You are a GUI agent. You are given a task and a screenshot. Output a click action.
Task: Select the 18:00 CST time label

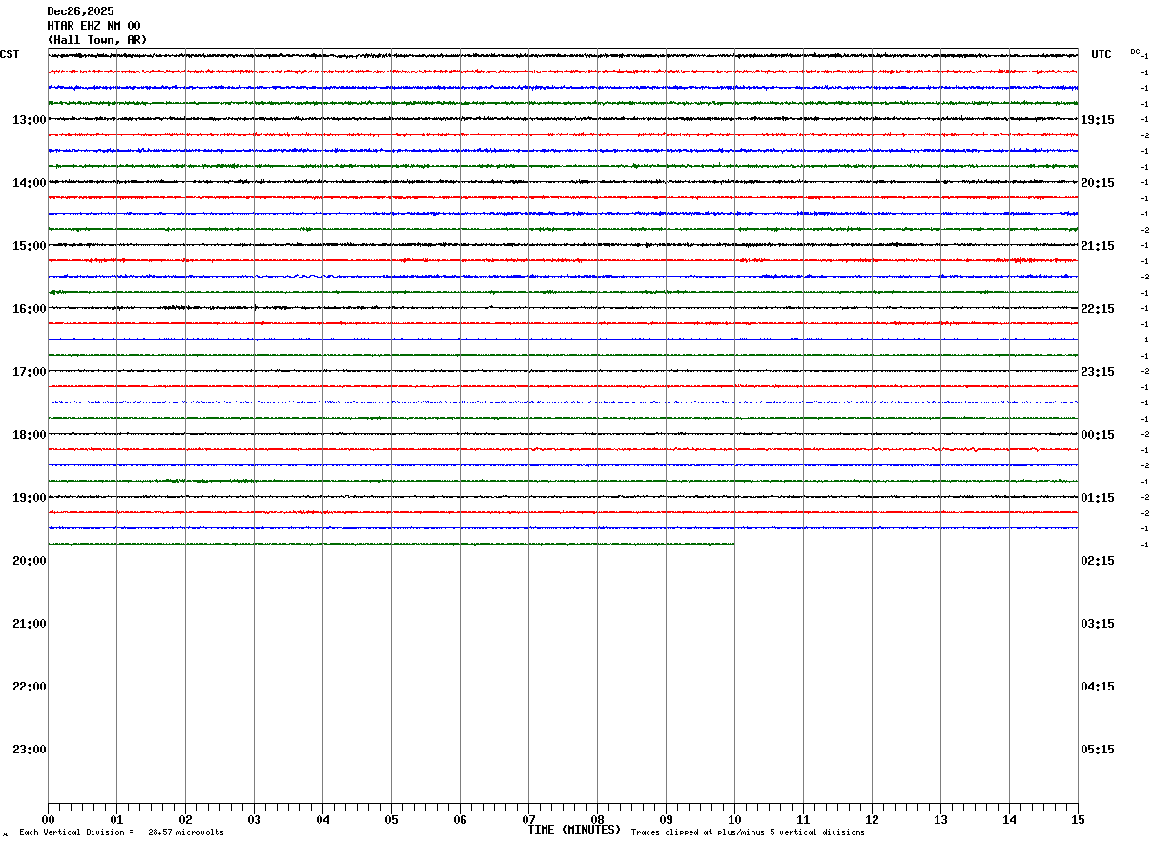tap(29, 435)
